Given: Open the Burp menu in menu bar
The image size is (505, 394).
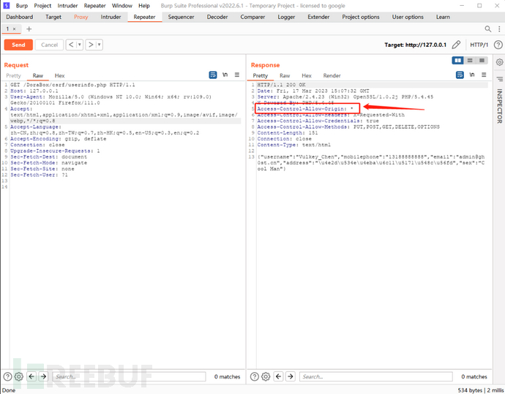Looking at the screenshot, I should [x=21, y=5].
